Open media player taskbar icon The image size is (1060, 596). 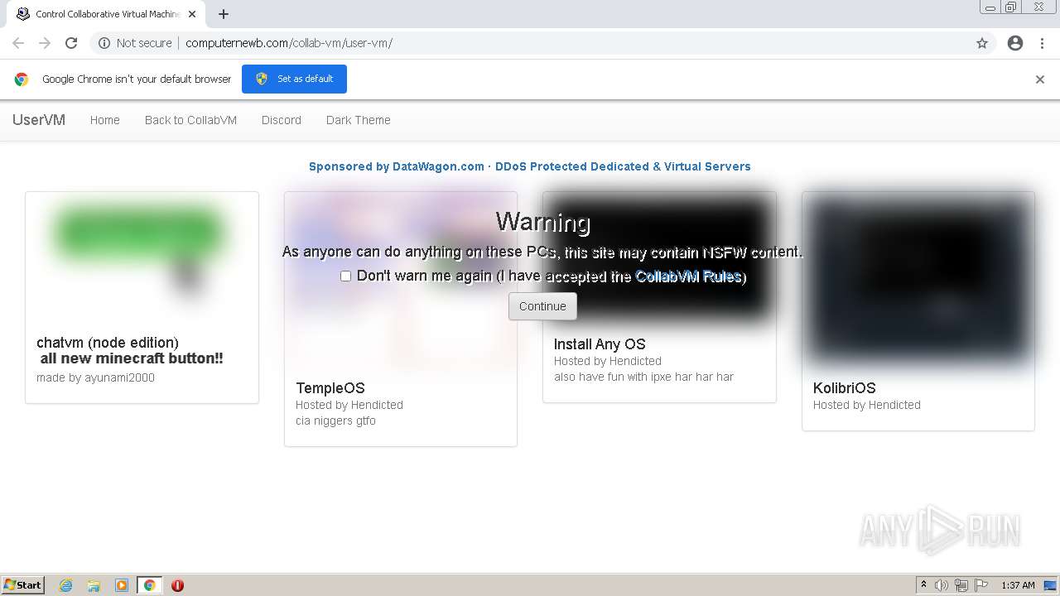(121, 585)
